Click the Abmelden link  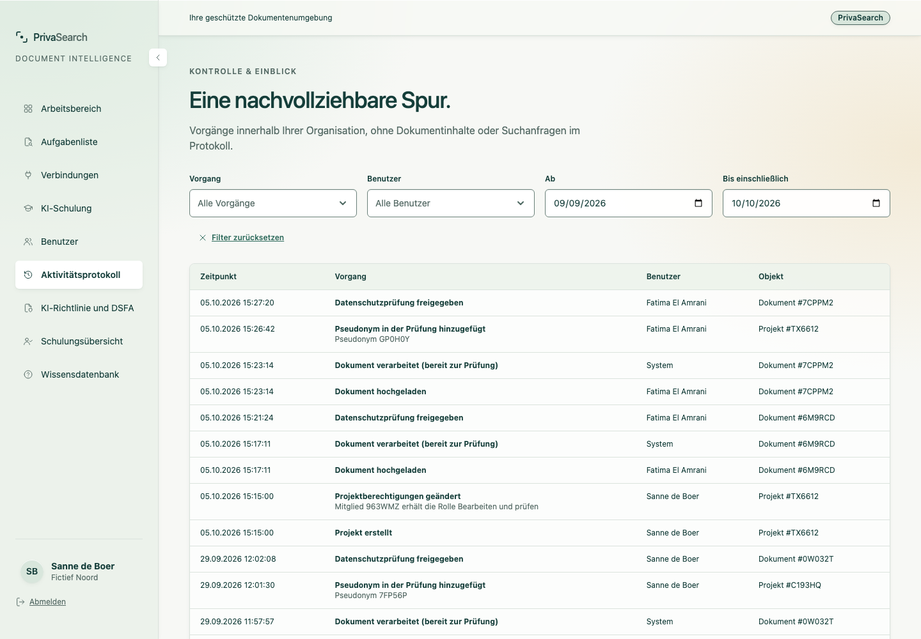(47, 602)
